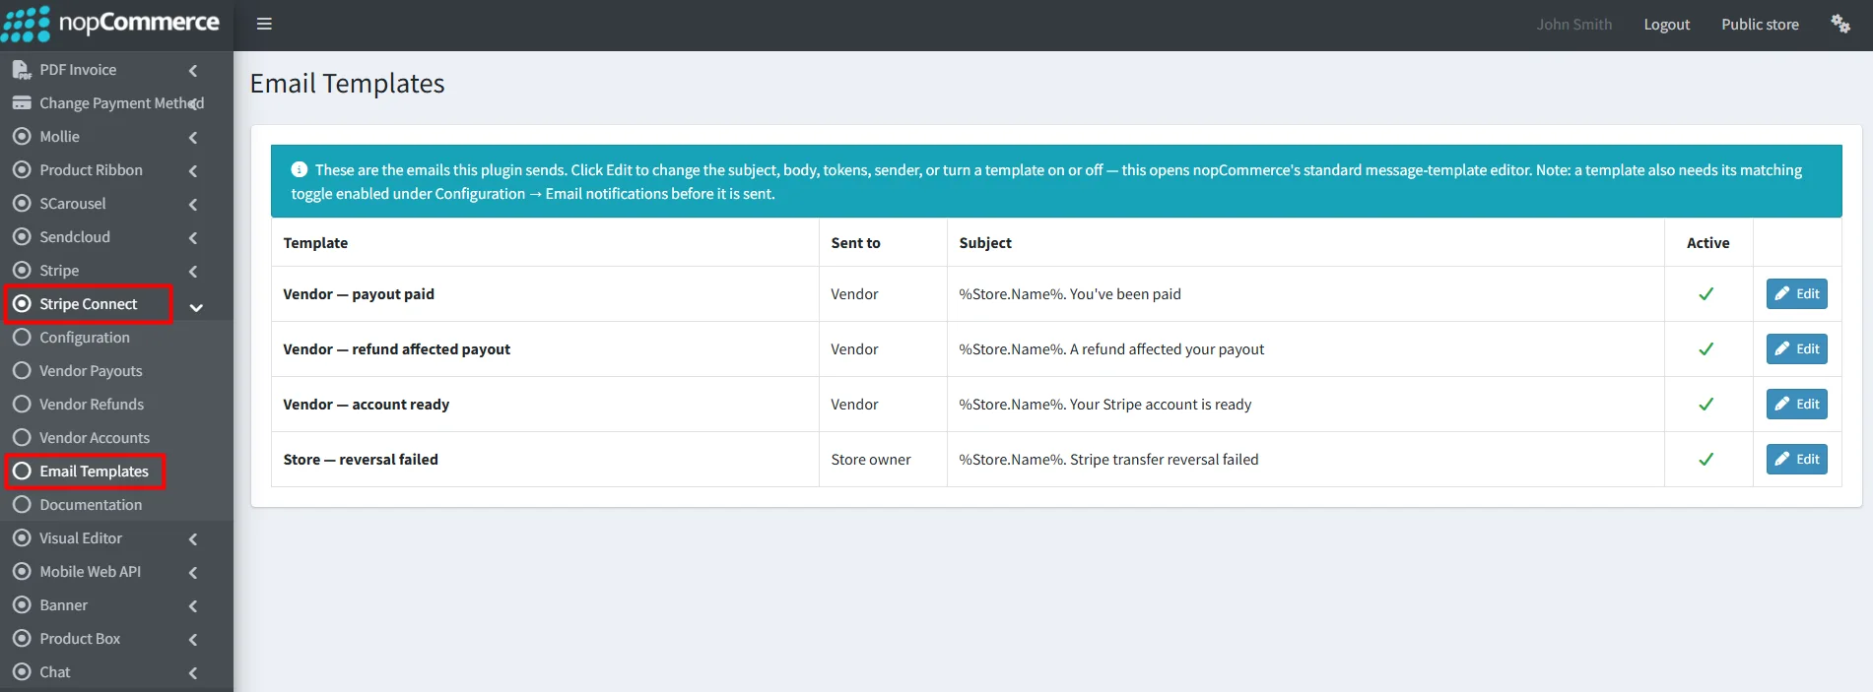Click the Banner circle icon
This screenshot has height=692, width=1873.
[22, 605]
